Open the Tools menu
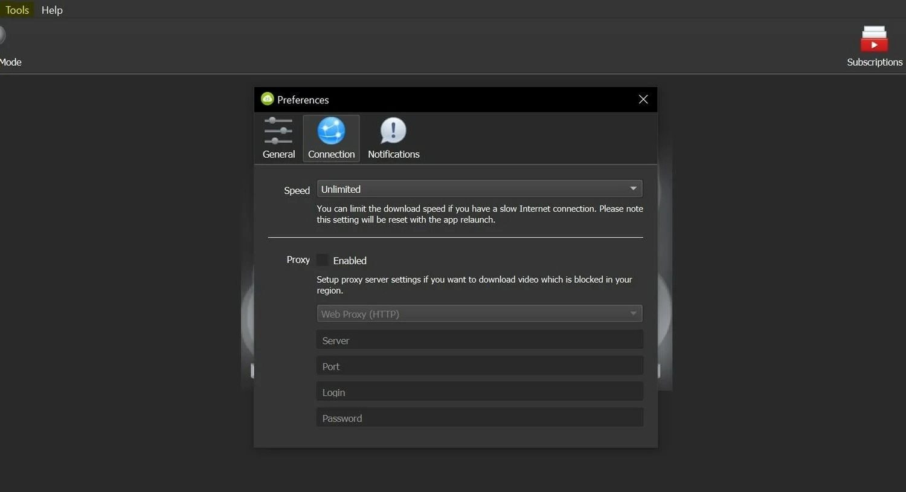This screenshot has width=906, height=492. (17, 10)
